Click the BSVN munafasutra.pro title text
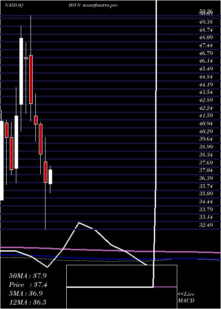The image size is (221, 309). [93, 5]
